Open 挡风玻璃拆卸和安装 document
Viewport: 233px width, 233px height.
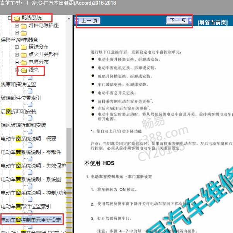coord(24,125)
